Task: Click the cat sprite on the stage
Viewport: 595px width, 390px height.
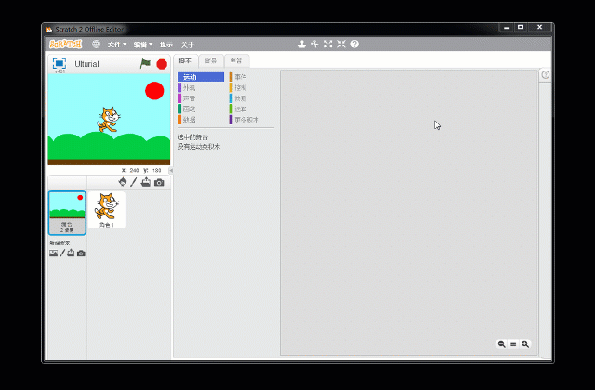Action: tap(109, 120)
